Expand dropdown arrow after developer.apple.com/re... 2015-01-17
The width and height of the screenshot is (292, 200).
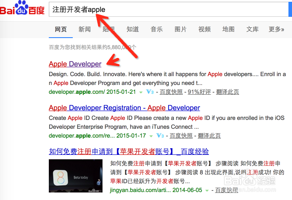(x=151, y=136)
